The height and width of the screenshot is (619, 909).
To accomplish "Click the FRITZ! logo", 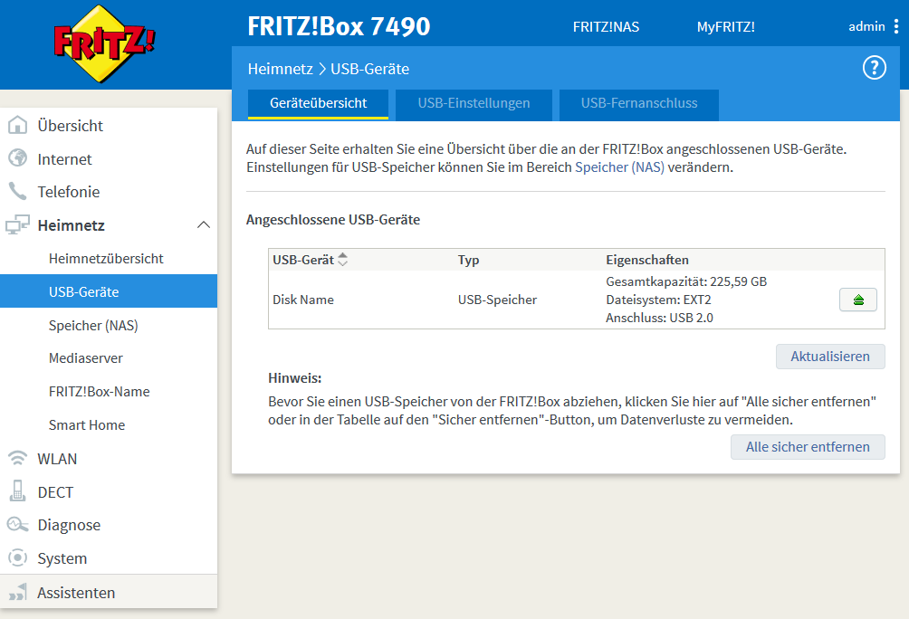I will tap(104, 43).
